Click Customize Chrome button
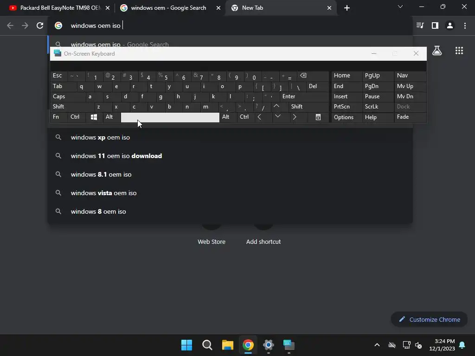This screenshot has height=356, width=475. [x=429, y=319]
